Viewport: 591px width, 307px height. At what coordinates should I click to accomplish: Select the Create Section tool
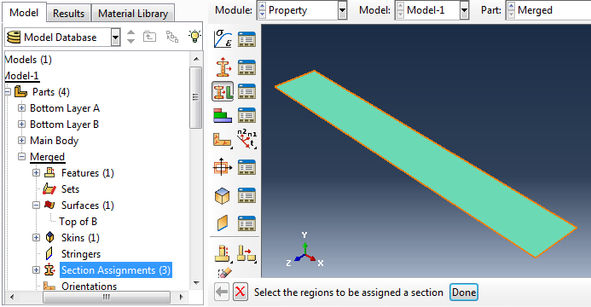pyautogui.click(x=223, y=67)
